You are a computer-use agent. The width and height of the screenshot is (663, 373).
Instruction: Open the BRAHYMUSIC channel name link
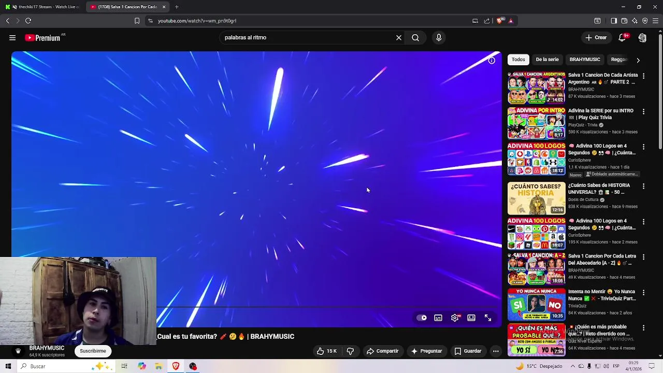(x=47, y=348)
